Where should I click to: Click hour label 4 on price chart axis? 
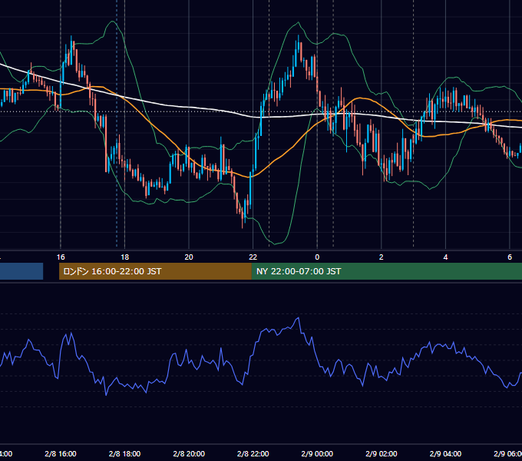(445, 257)
